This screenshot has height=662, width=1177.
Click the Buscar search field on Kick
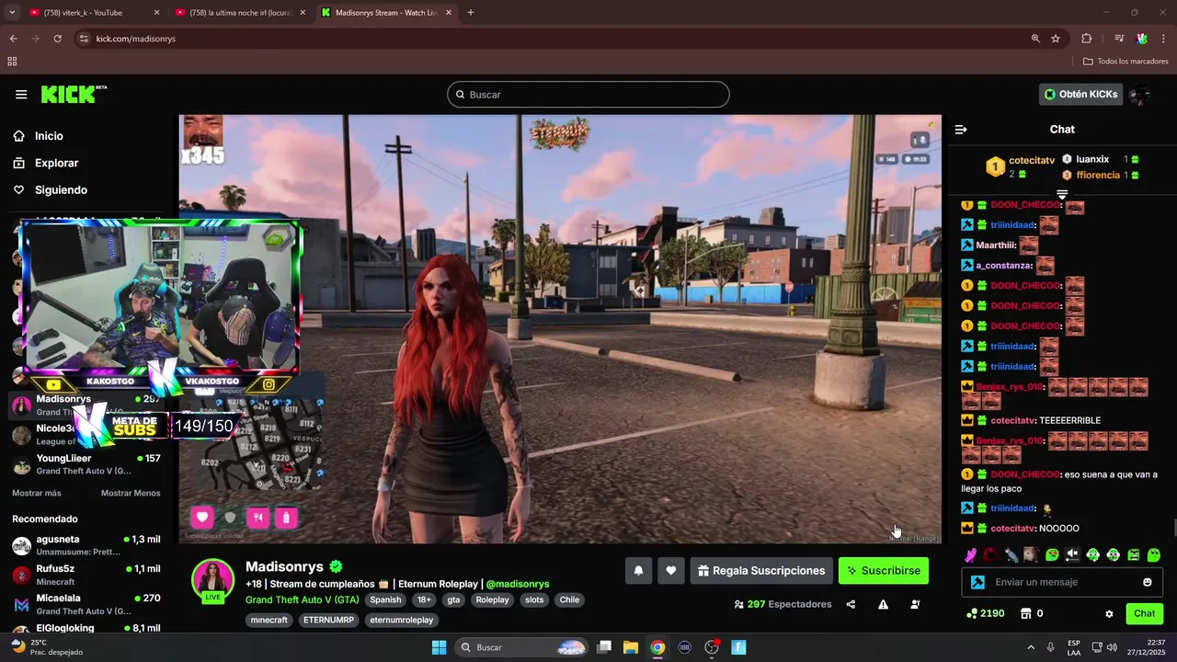tap(588, 95)
